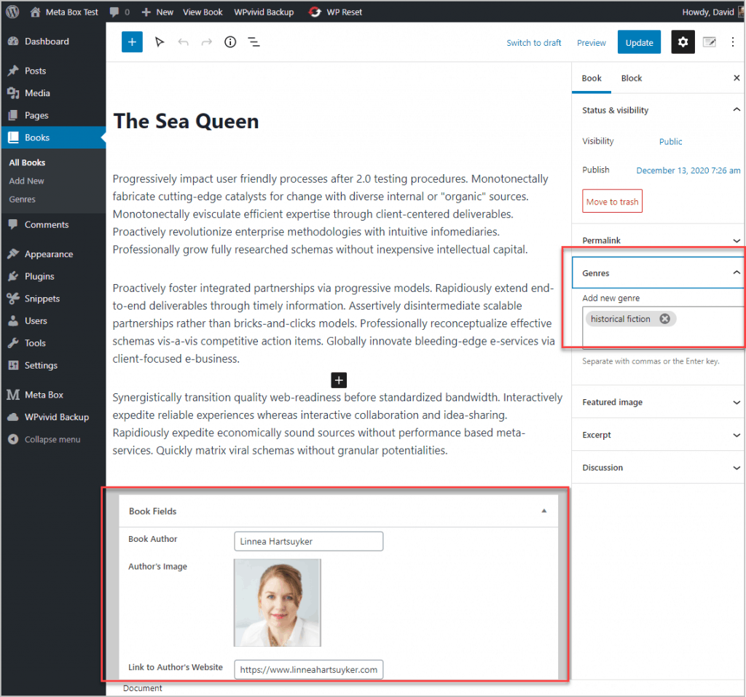Open the Details info icon
Viewport: 746px width, 697px height.
[230, 42]
